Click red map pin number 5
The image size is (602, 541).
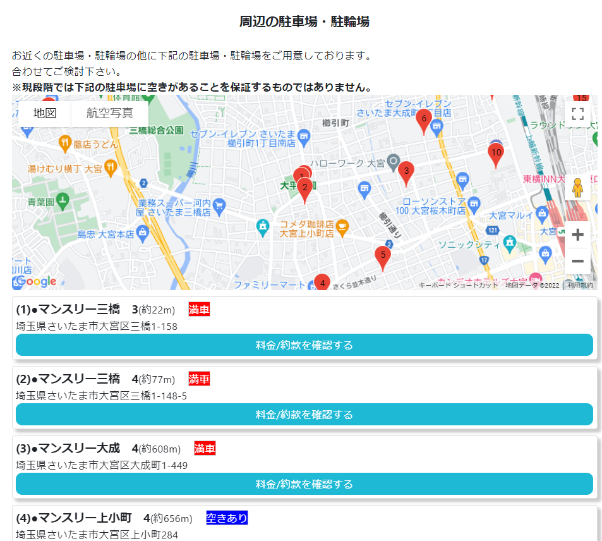383,258
